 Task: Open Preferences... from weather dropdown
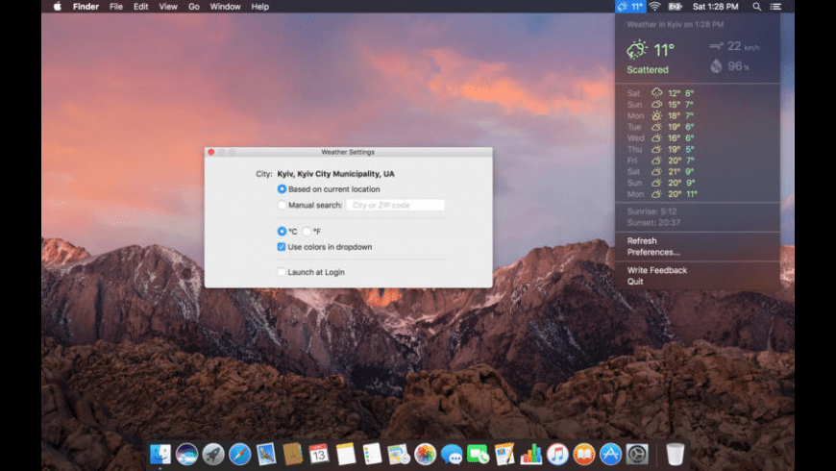click(653, 252)
